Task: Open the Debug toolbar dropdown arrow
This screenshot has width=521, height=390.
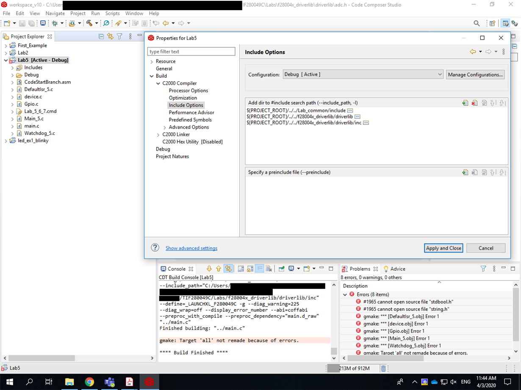Action: tap(62, 23)
